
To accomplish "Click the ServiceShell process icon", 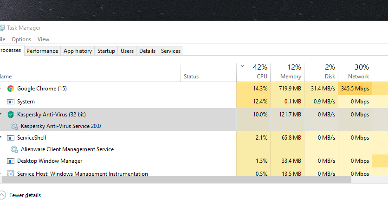I will click(11, 138).
